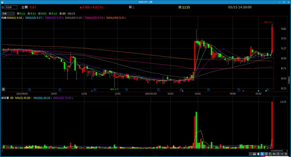Click the price change 0.80(+8.82%)
The width and height of the screenshot is (291, 157).
coord(92,7)
